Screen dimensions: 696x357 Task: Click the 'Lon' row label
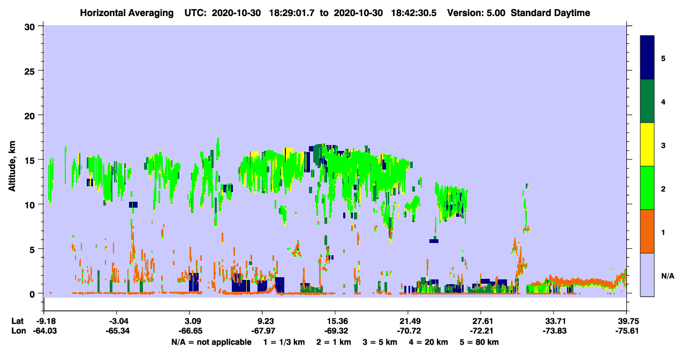18,331
